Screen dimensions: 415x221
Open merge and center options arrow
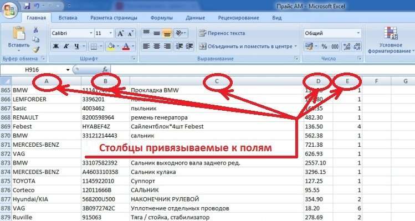[x=295, y=47]
